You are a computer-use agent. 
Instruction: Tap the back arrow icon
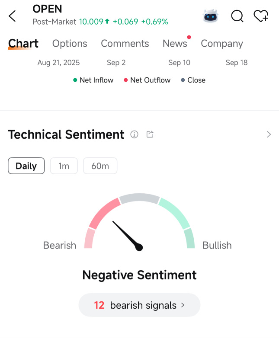[x=12, y=16]
